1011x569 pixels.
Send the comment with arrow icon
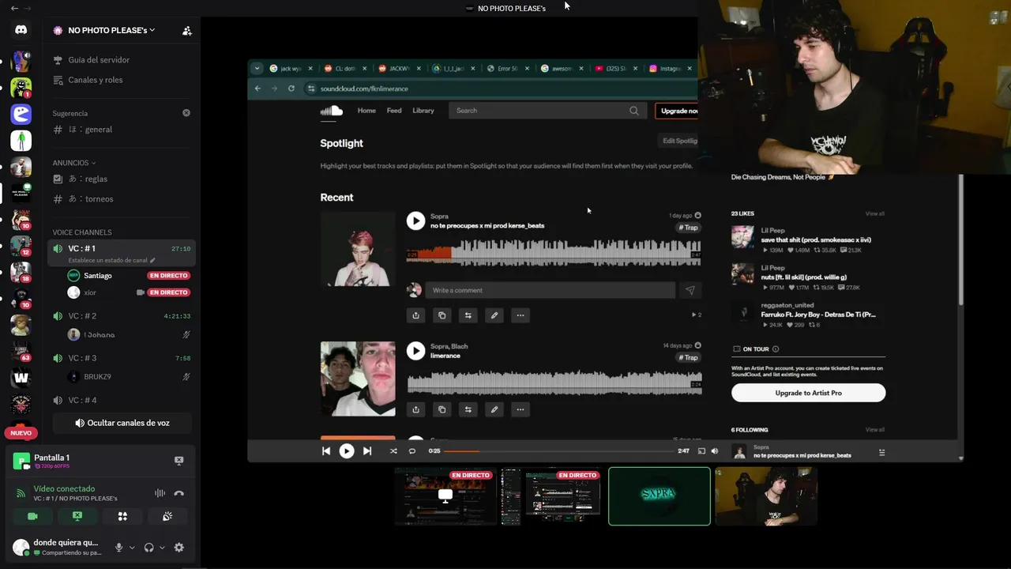(x=690, y=290)
